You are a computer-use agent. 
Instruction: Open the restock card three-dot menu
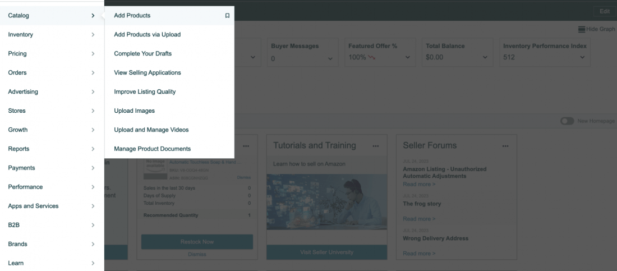tap(246, 146)
